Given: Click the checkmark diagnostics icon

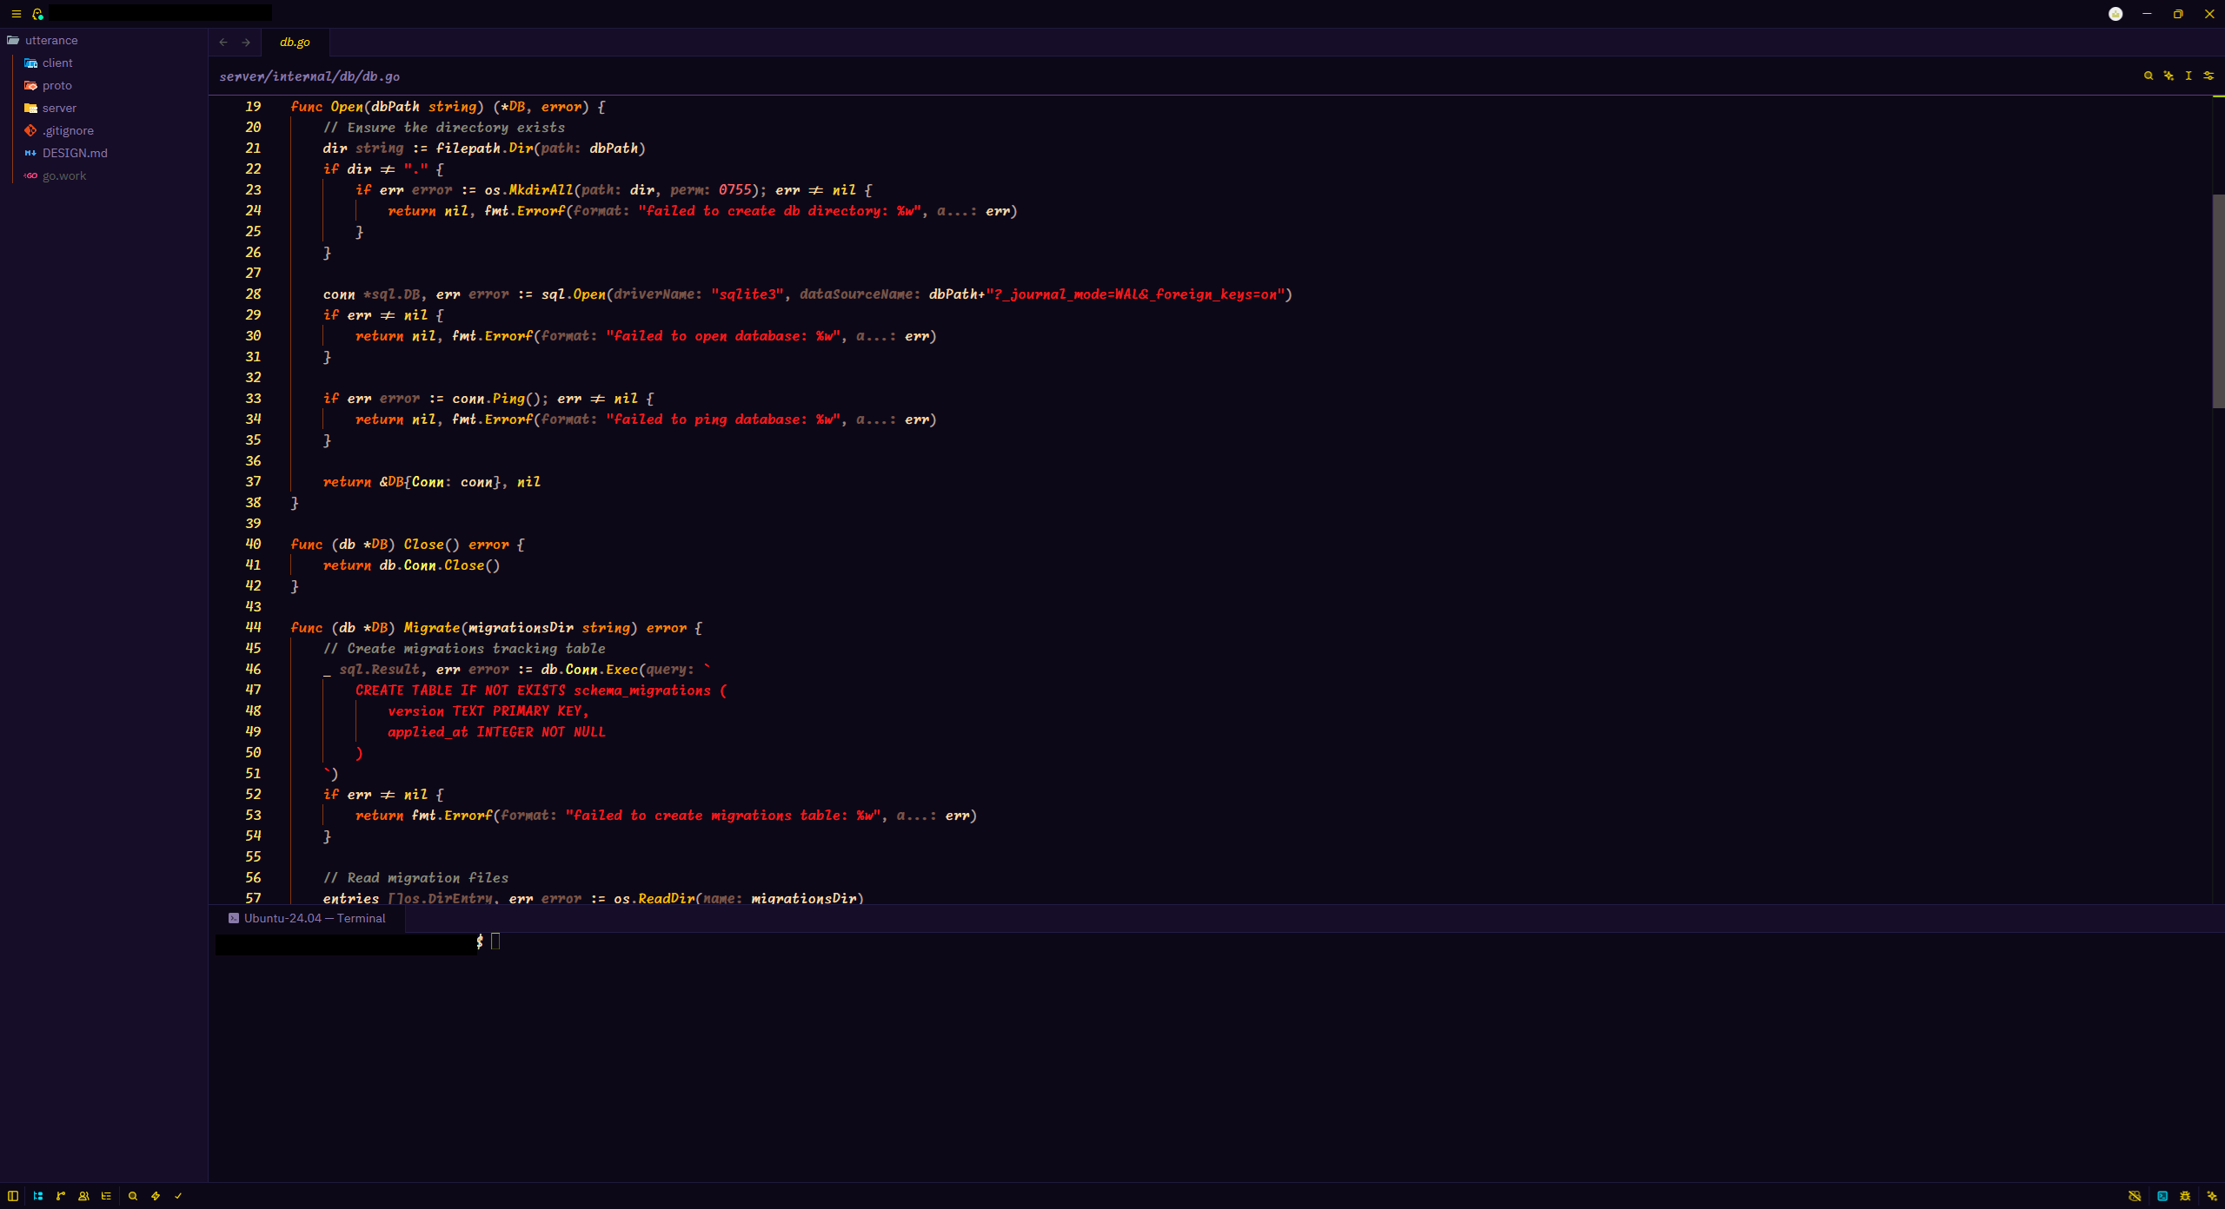Looking at the screenshot, I should pyautogui.click(x=178, y=1196).
